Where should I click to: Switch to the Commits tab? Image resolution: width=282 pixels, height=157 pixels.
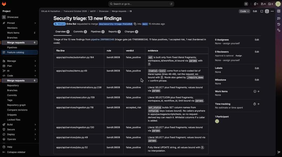point(80,32)
